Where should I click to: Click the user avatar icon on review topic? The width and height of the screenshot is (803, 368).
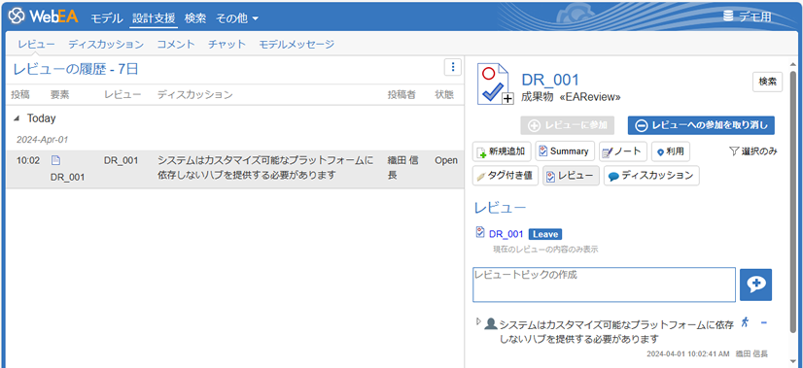[x=491, y=323]
